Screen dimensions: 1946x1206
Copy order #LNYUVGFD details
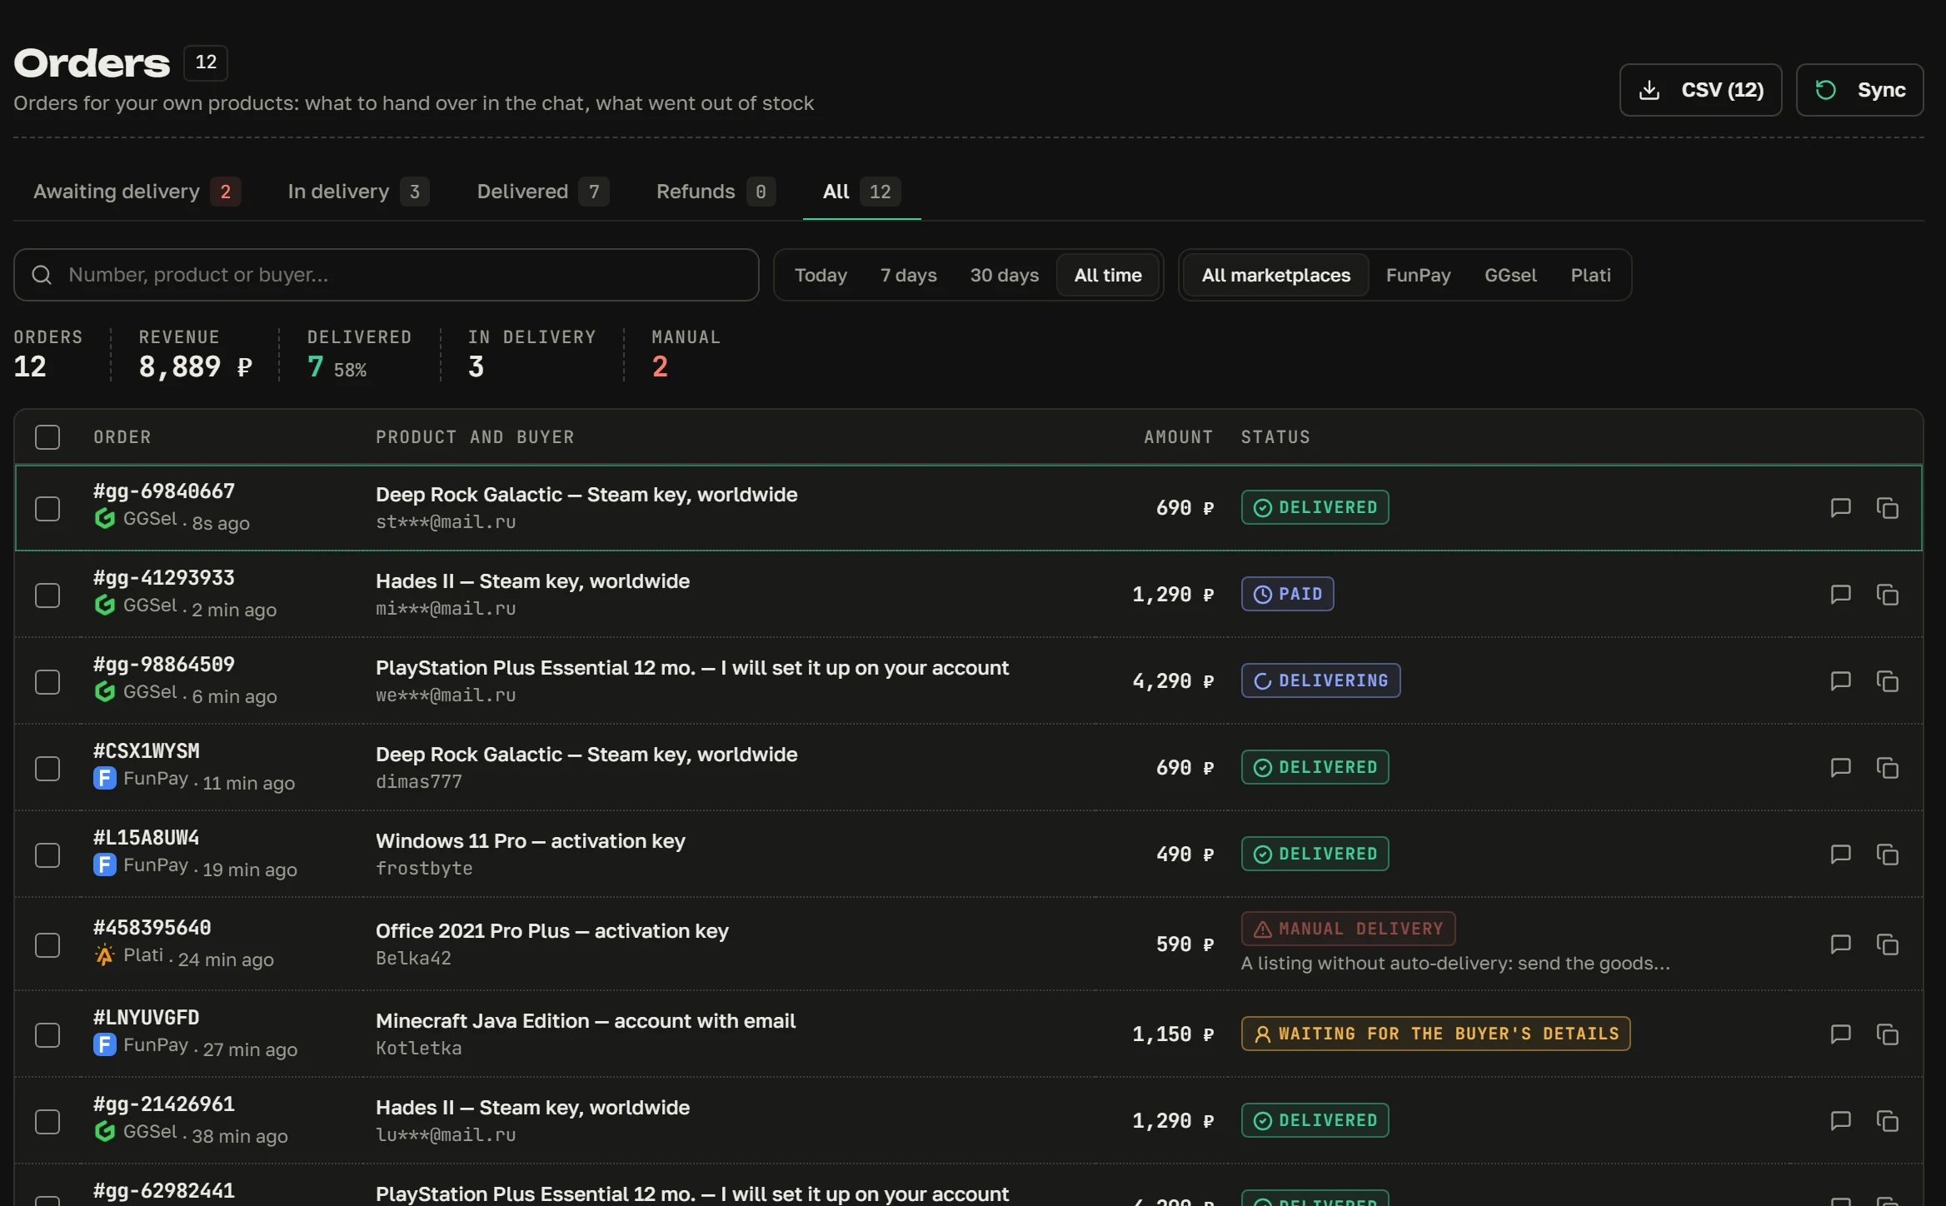tap(1887, 1034)
